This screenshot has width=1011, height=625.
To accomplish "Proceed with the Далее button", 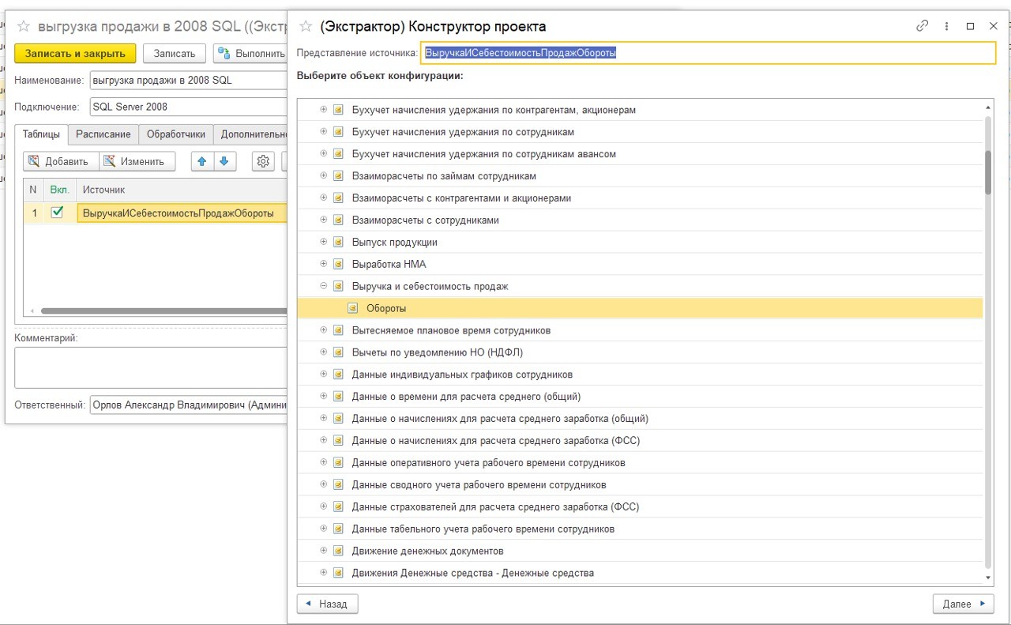I will 963,604.
